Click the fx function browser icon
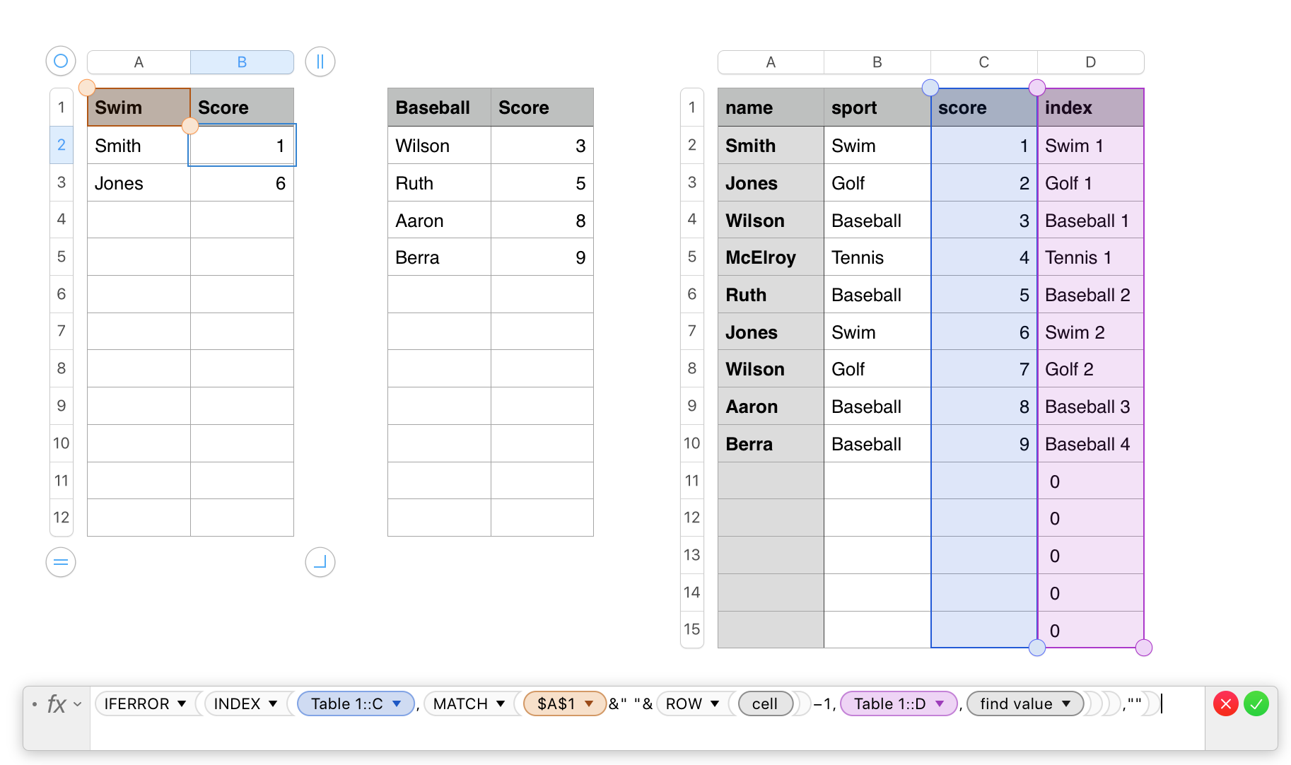This screenshot has height=765, width=1291. (x=57, y=704)
